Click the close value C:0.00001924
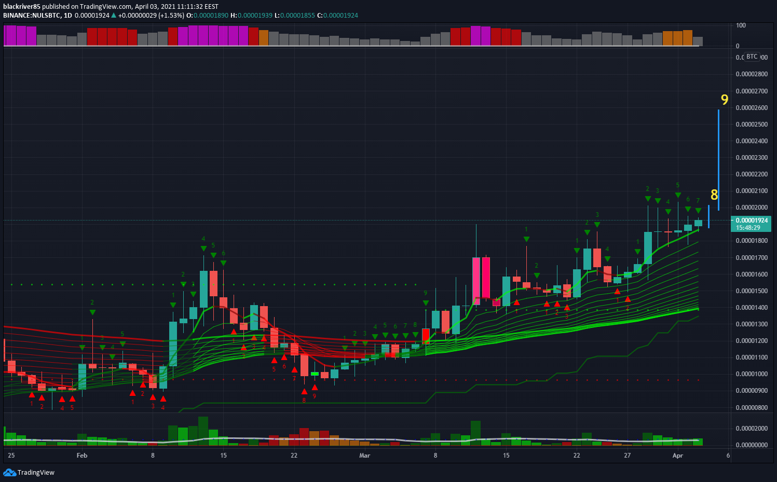The width and height of the screenshot is (777, 482). pyautogui.click(x=337, y=16)
